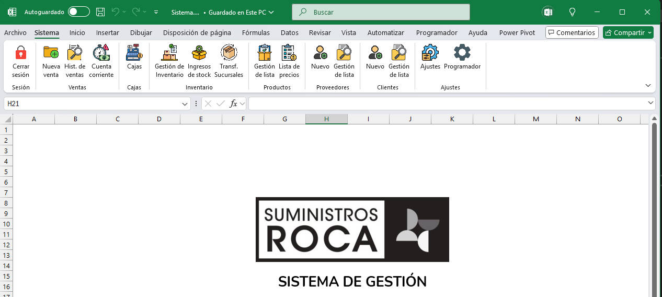Click scroll up arrow of vertical scrollbar
The height and width of the screenshot is (297, 662).
(x=654, y=119)
